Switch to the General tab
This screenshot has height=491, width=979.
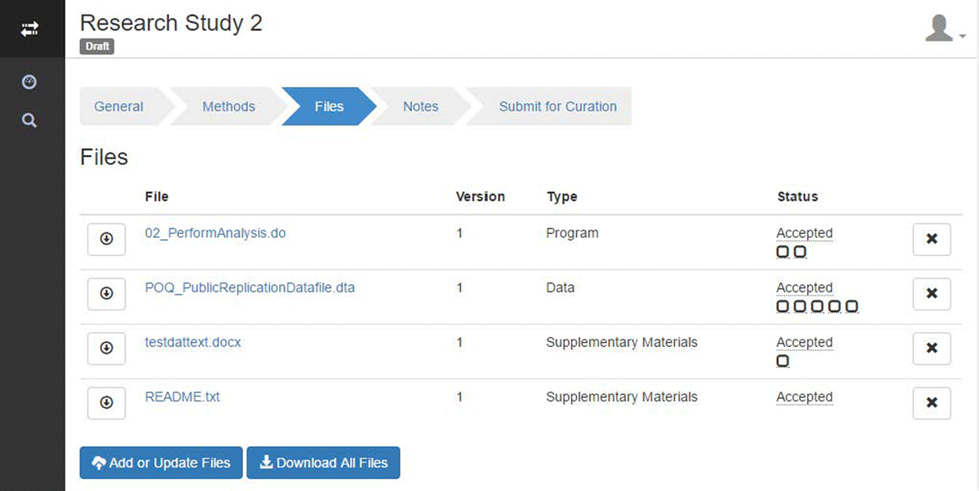(119, 107)
